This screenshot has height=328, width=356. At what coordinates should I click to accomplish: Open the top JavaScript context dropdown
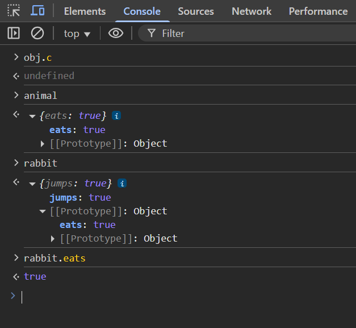tap(77, 34)
